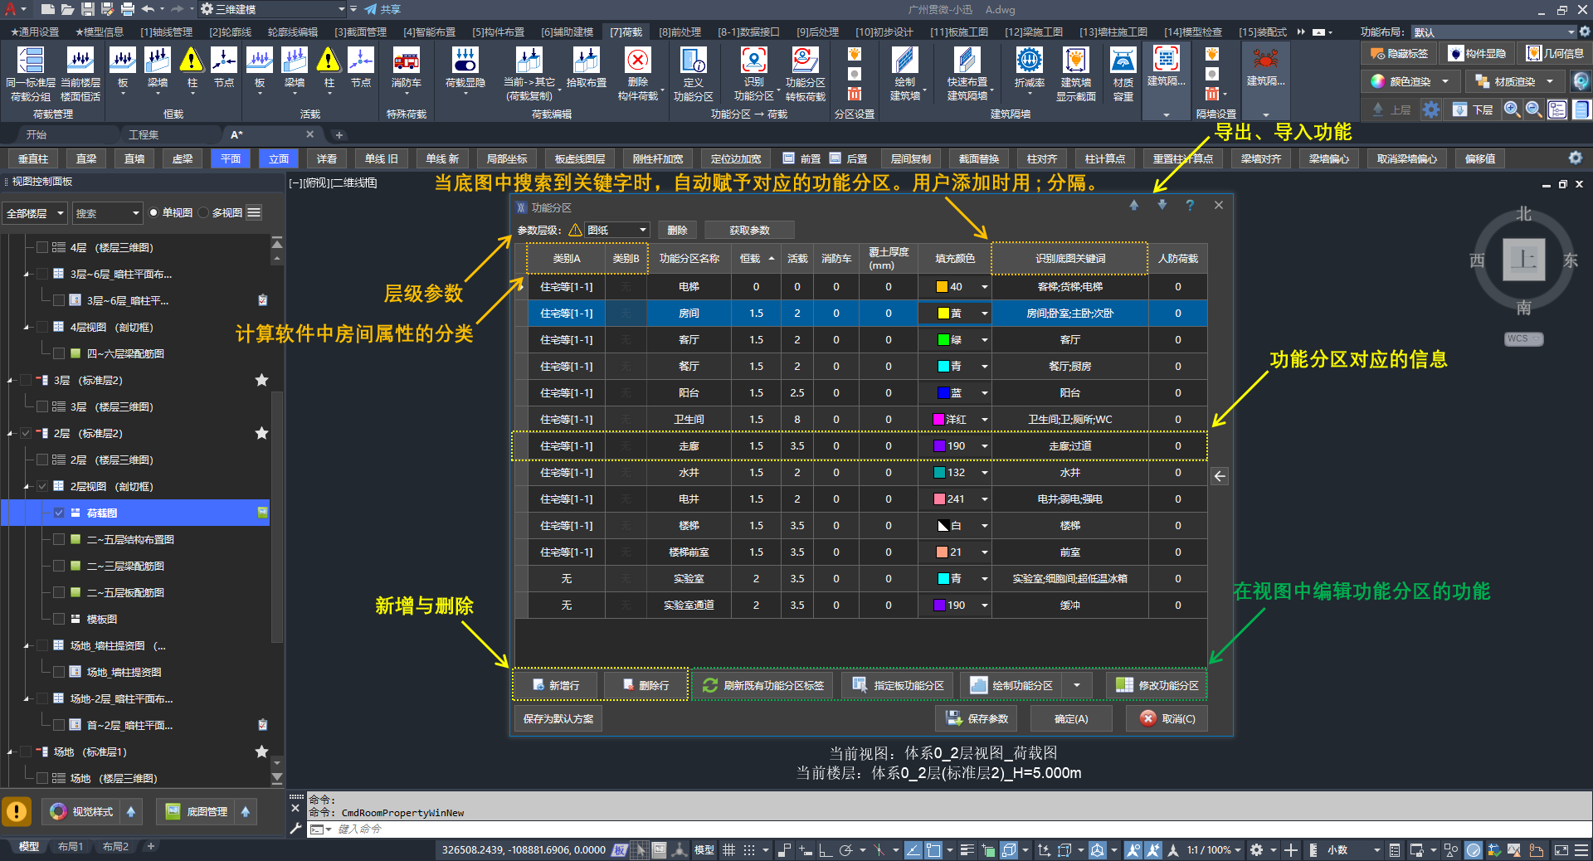Select the 多视图 radio button
The width and height of the screenshot is (1593, 861).
click(x=204, y=213)
